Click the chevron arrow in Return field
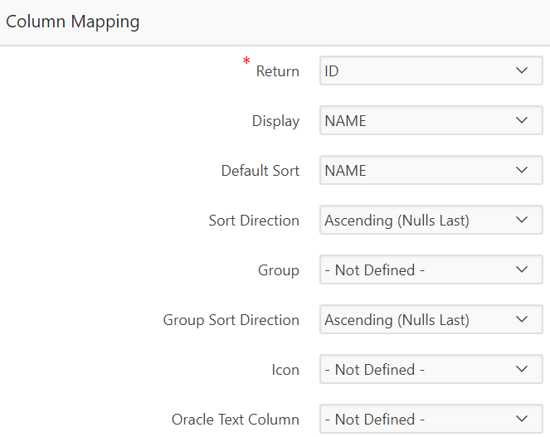 coord(522,71)
